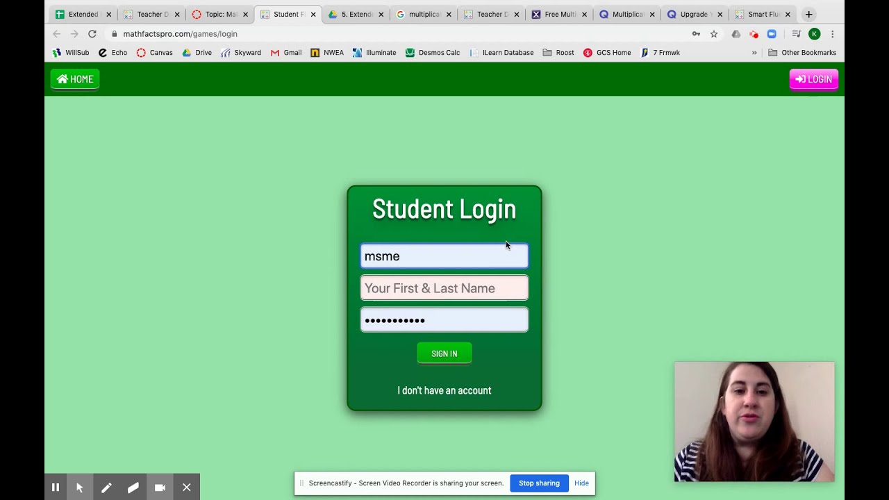Bookmark this page with the star icon

click(x=713, y=34)
